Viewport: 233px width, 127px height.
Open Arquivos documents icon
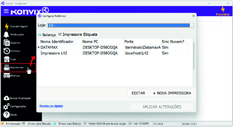coord(7,43)
